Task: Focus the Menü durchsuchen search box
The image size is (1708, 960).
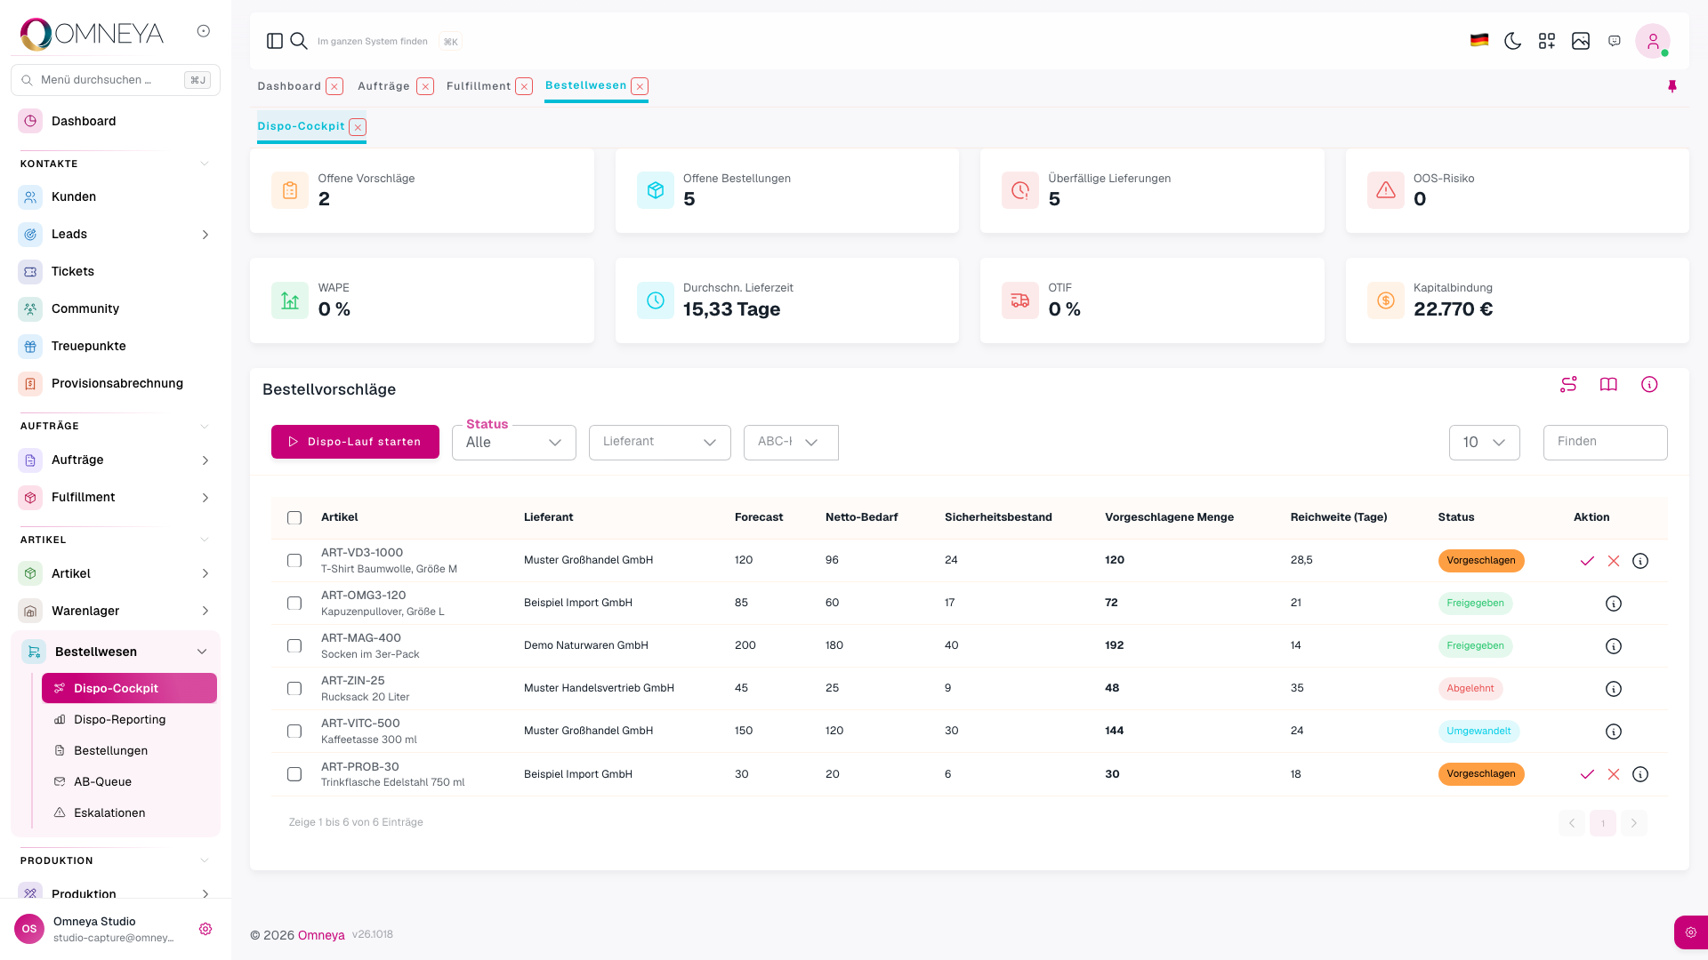Action: click(x=116, y=80)
